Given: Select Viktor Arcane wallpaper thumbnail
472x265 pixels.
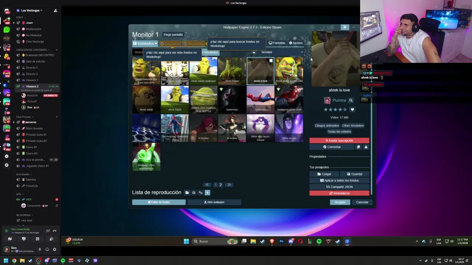Looking at the screenshot, I should (x=289, y=128).
